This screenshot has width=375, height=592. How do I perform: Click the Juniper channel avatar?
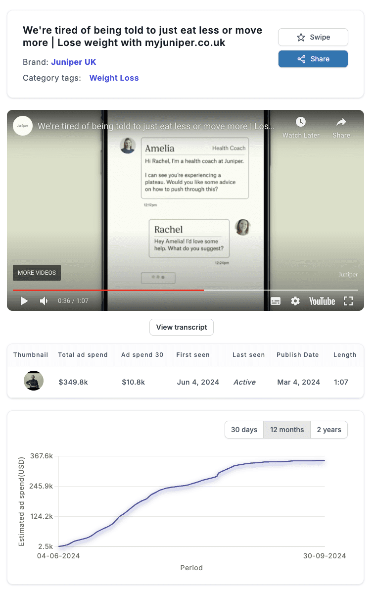(23, 126)
